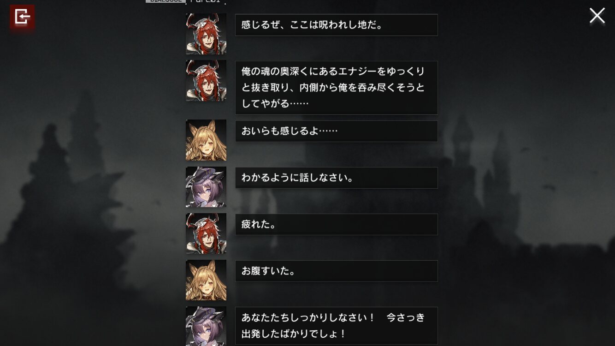This screenshot has height=346, width=615.
Task: Choose the お腹すいた。 dialogue entry
Action: (x=337, y=271)
